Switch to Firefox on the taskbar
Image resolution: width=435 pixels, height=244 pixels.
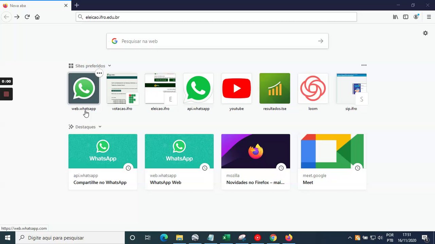289,238
